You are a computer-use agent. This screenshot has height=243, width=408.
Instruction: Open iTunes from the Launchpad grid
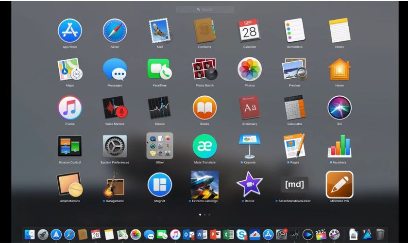click(70, 108)
